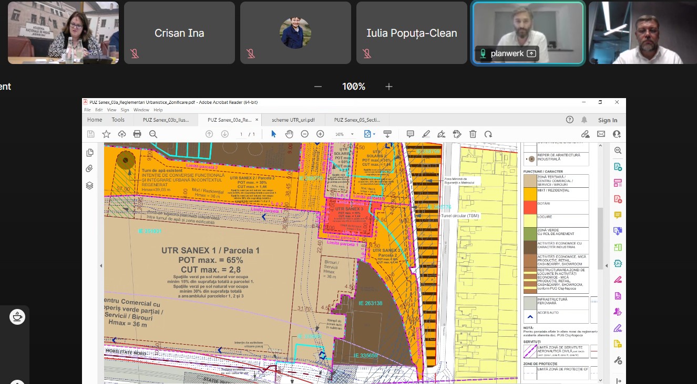Select the highlighter tool

[x=426, y=134]
